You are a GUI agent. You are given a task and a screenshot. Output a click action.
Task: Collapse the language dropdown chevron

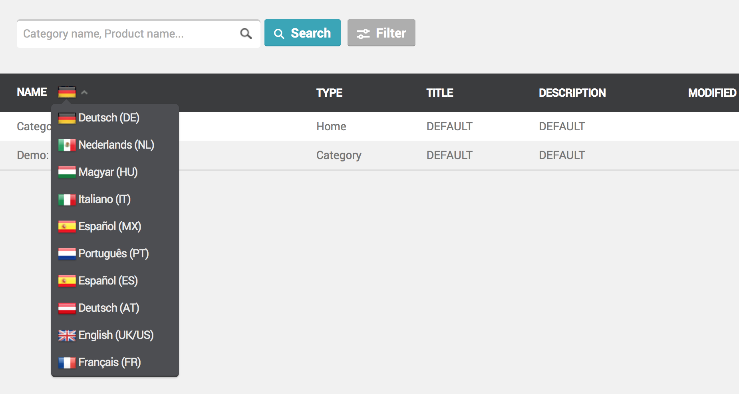point(84,93)
